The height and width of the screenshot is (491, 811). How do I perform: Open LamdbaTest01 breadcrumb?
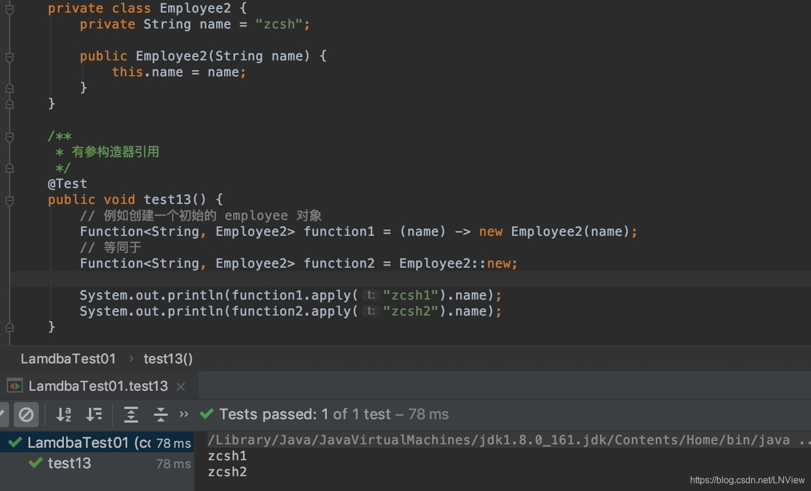[x=68, y=359]
